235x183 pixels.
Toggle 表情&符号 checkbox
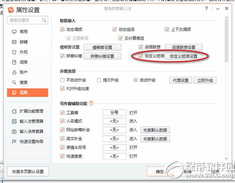click(62, 147)
